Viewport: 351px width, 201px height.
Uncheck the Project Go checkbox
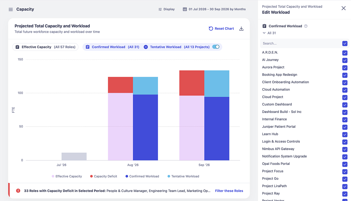pos(345,179)
